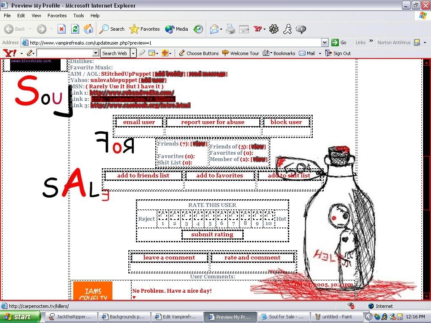Open the File menu
The image size is (431, 323).
(x=8, y=16)
